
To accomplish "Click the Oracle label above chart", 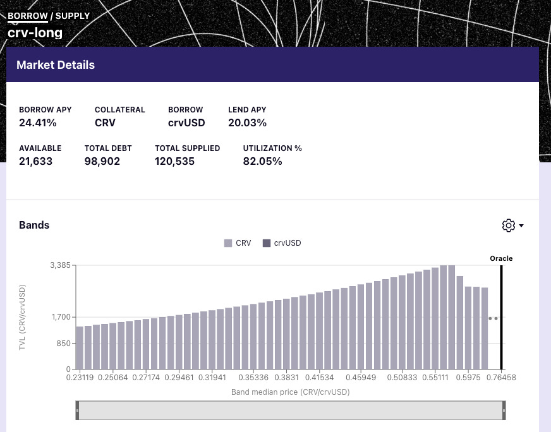I will [x=501, y=258].
